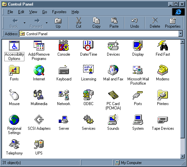Select Add/Remove Programs icon
This screenshot has height=167, width=187.
[39, 45]
